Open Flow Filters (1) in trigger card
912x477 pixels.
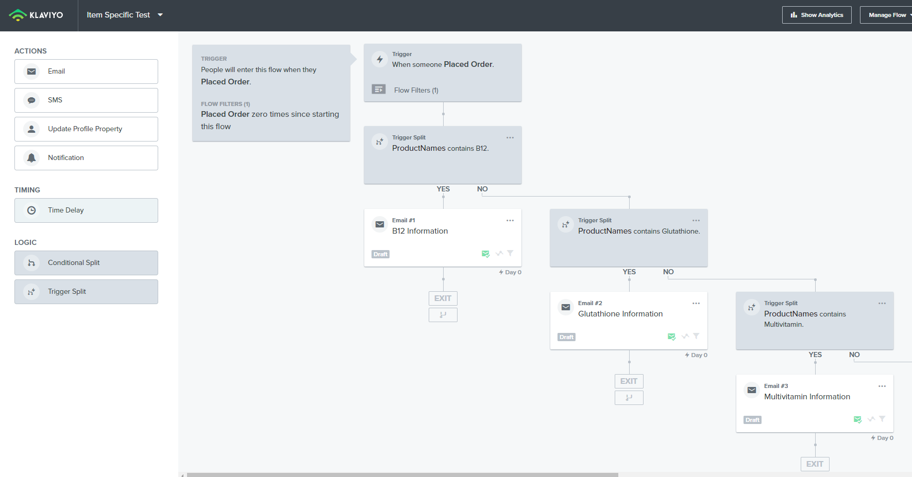(416, 90)
